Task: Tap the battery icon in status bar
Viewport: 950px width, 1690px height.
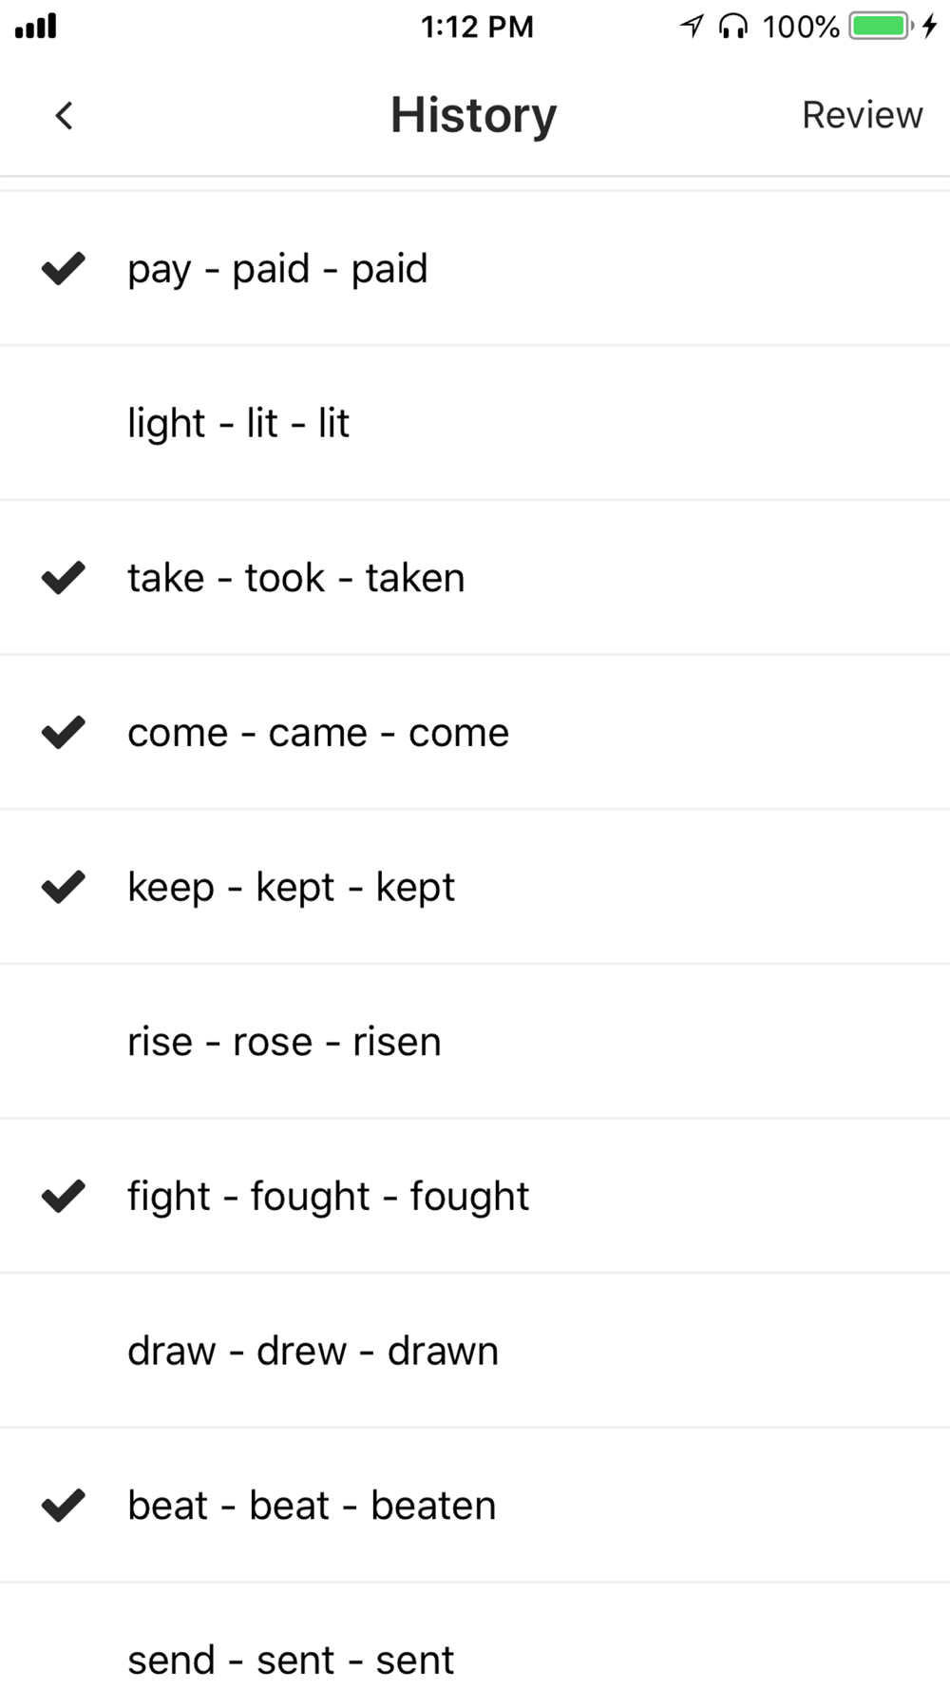Action: point(881,26)
